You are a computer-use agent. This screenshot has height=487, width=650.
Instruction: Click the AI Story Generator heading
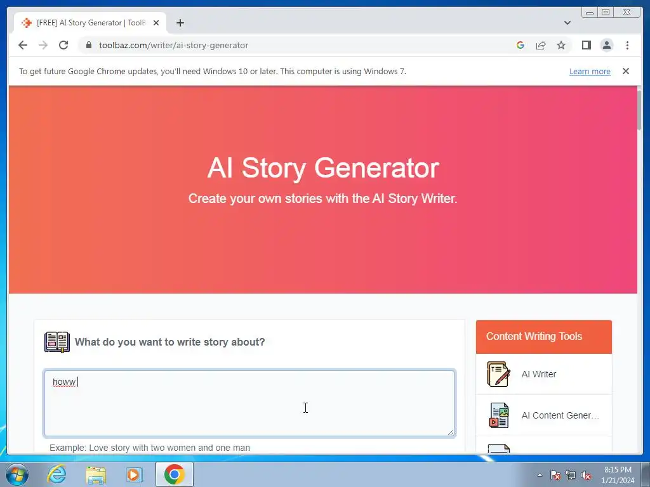pos(323,167)
